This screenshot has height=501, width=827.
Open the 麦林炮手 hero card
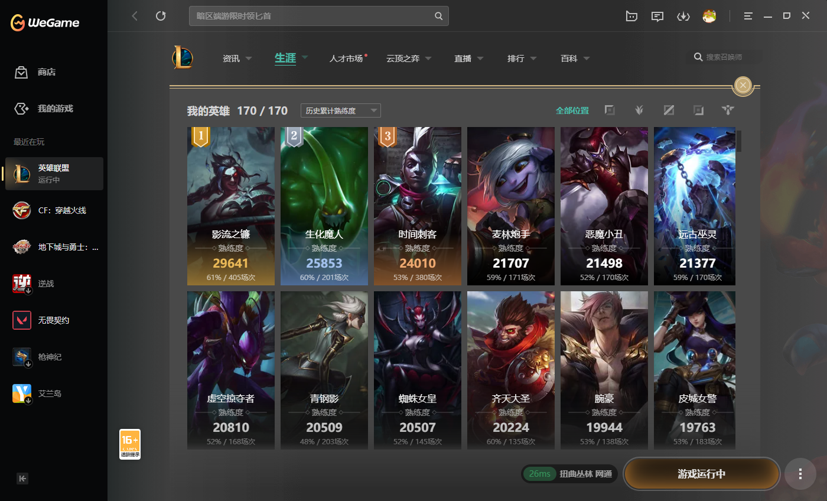[511, 206]
